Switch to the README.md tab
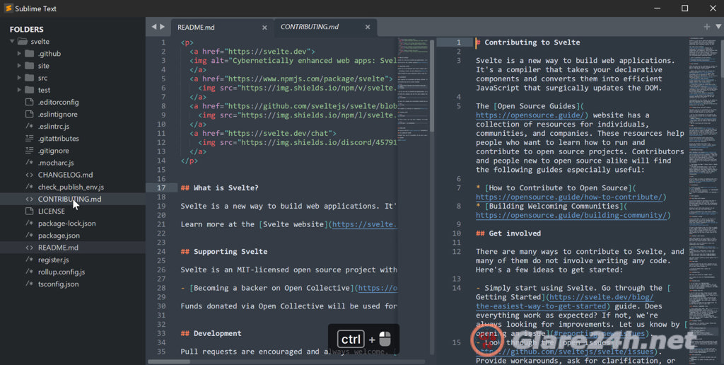The width and height of the screenshot is (724, 365). click(x=196, y=28)
